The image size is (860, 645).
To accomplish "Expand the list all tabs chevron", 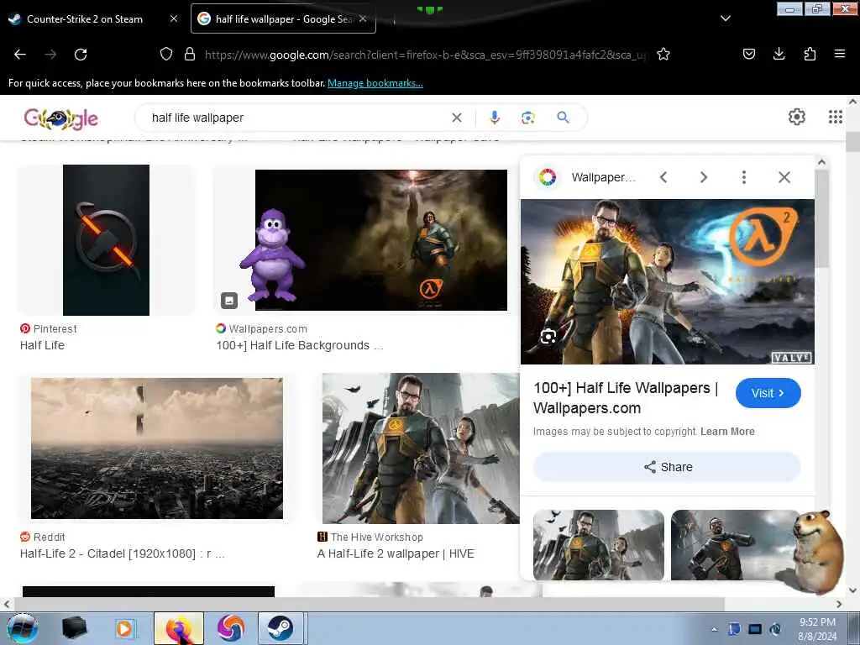I will [725, 18].
